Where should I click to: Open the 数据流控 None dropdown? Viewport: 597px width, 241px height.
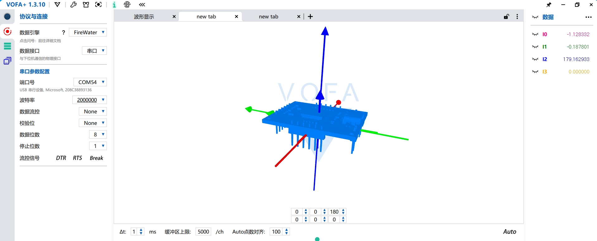coord(93,111)
